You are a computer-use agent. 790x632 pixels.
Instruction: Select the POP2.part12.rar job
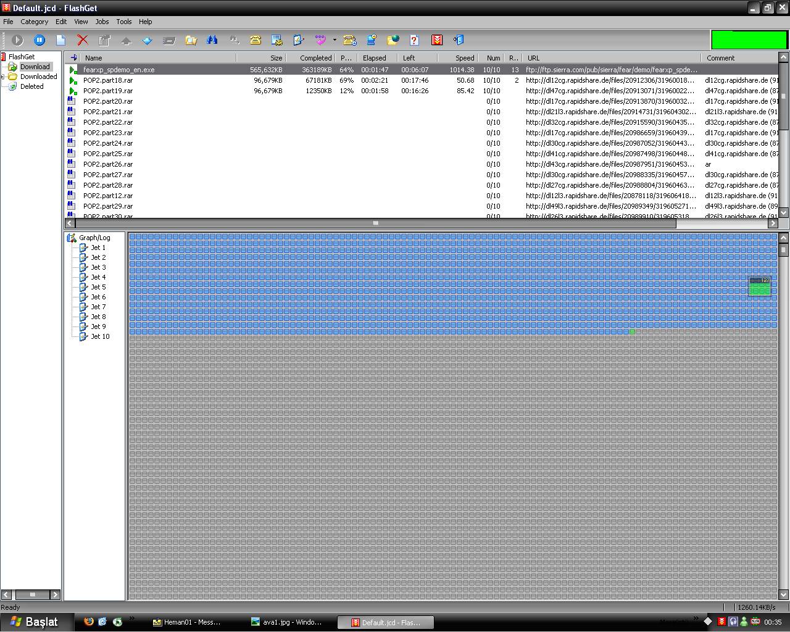pyautogui.click(x=422, y=196)
